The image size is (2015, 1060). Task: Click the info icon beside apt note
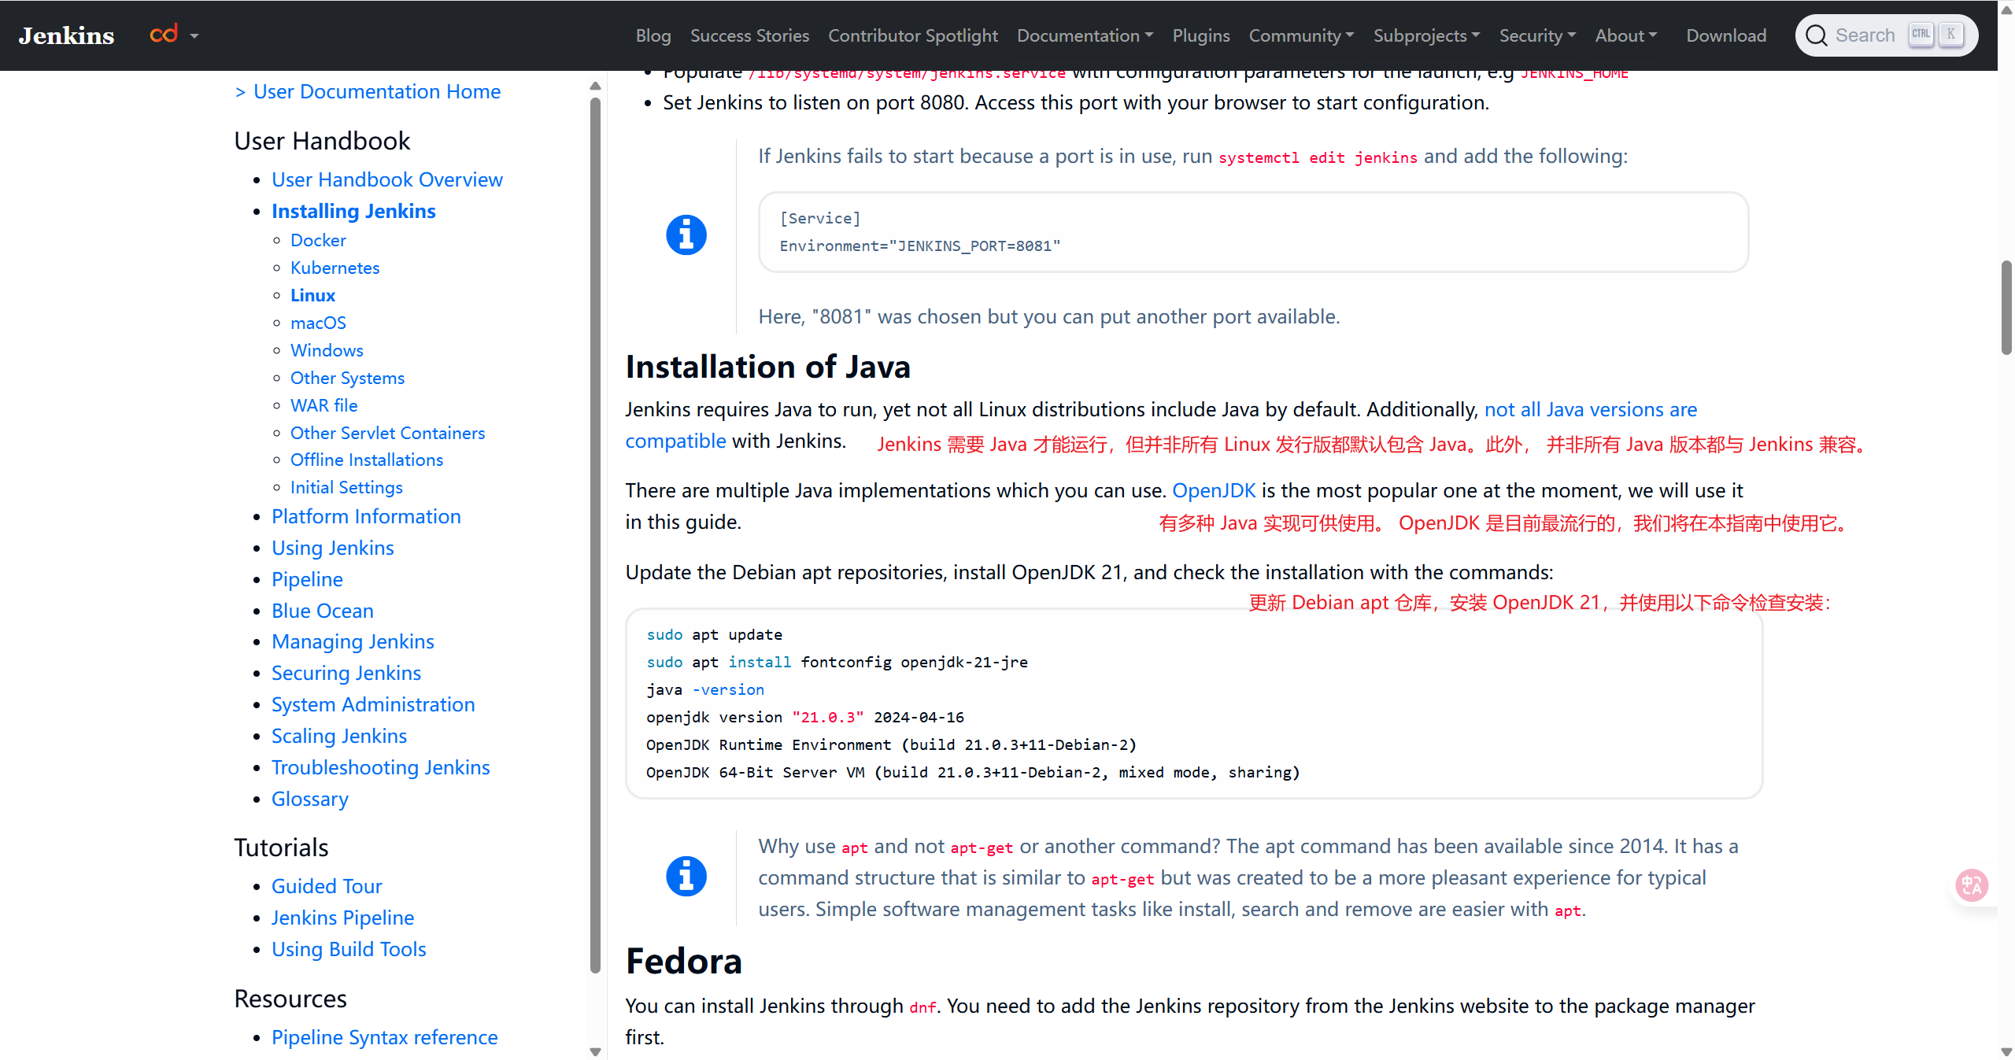(x=686, y=876)
